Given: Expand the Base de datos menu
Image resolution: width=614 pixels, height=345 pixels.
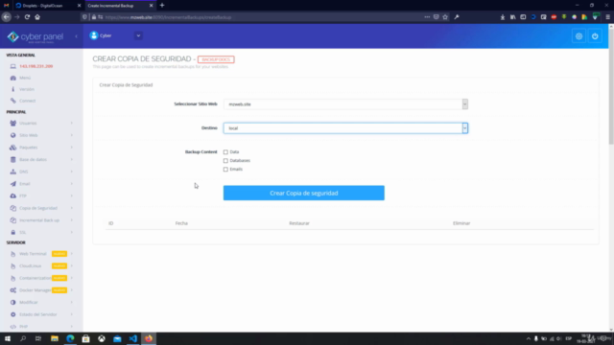Looking at the screenshot, I should point(72,160).
